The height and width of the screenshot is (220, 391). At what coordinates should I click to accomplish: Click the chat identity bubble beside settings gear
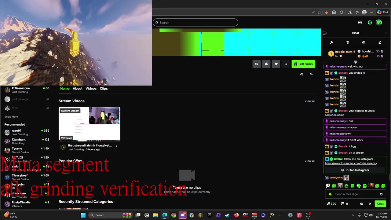[x=362, y=204]
